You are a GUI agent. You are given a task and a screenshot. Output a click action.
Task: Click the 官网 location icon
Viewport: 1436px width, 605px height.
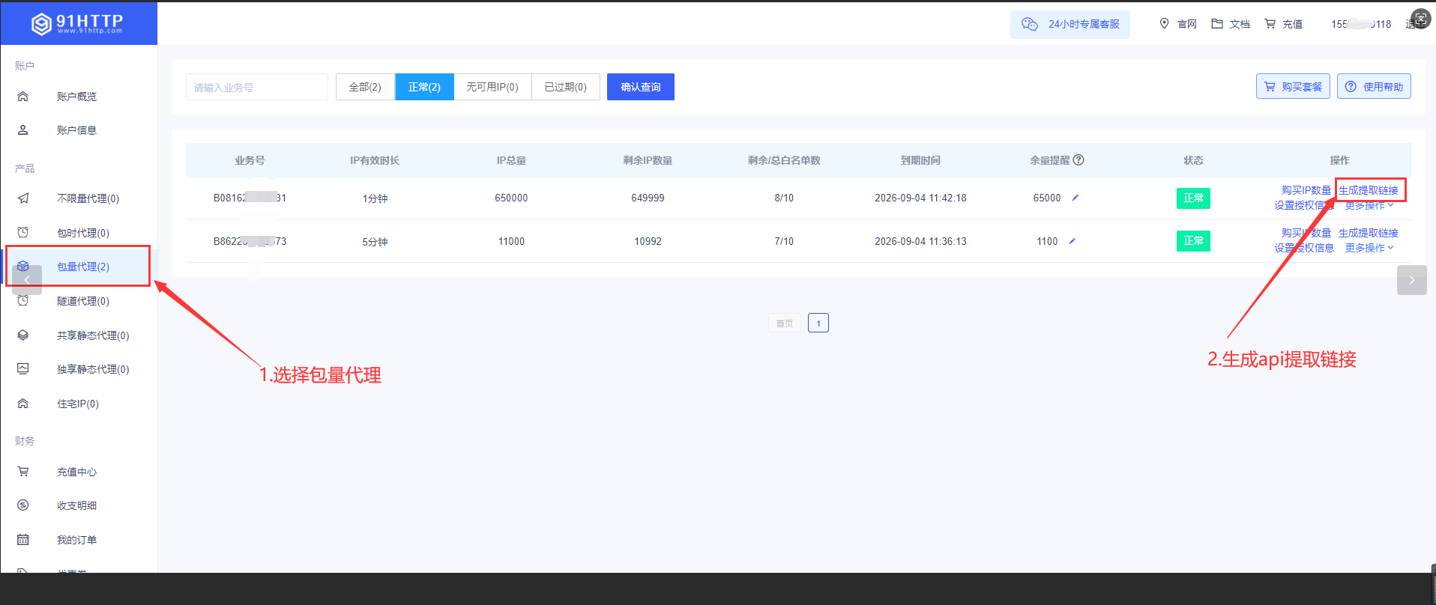1164,24
